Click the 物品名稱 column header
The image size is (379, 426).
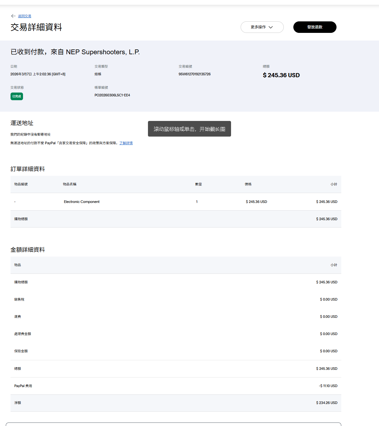tap(69, 184)
